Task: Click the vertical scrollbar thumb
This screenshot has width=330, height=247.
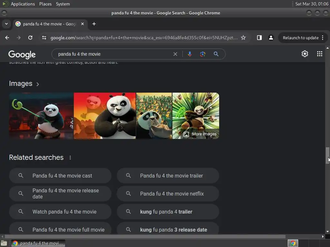Action: [x=327, y=155]
